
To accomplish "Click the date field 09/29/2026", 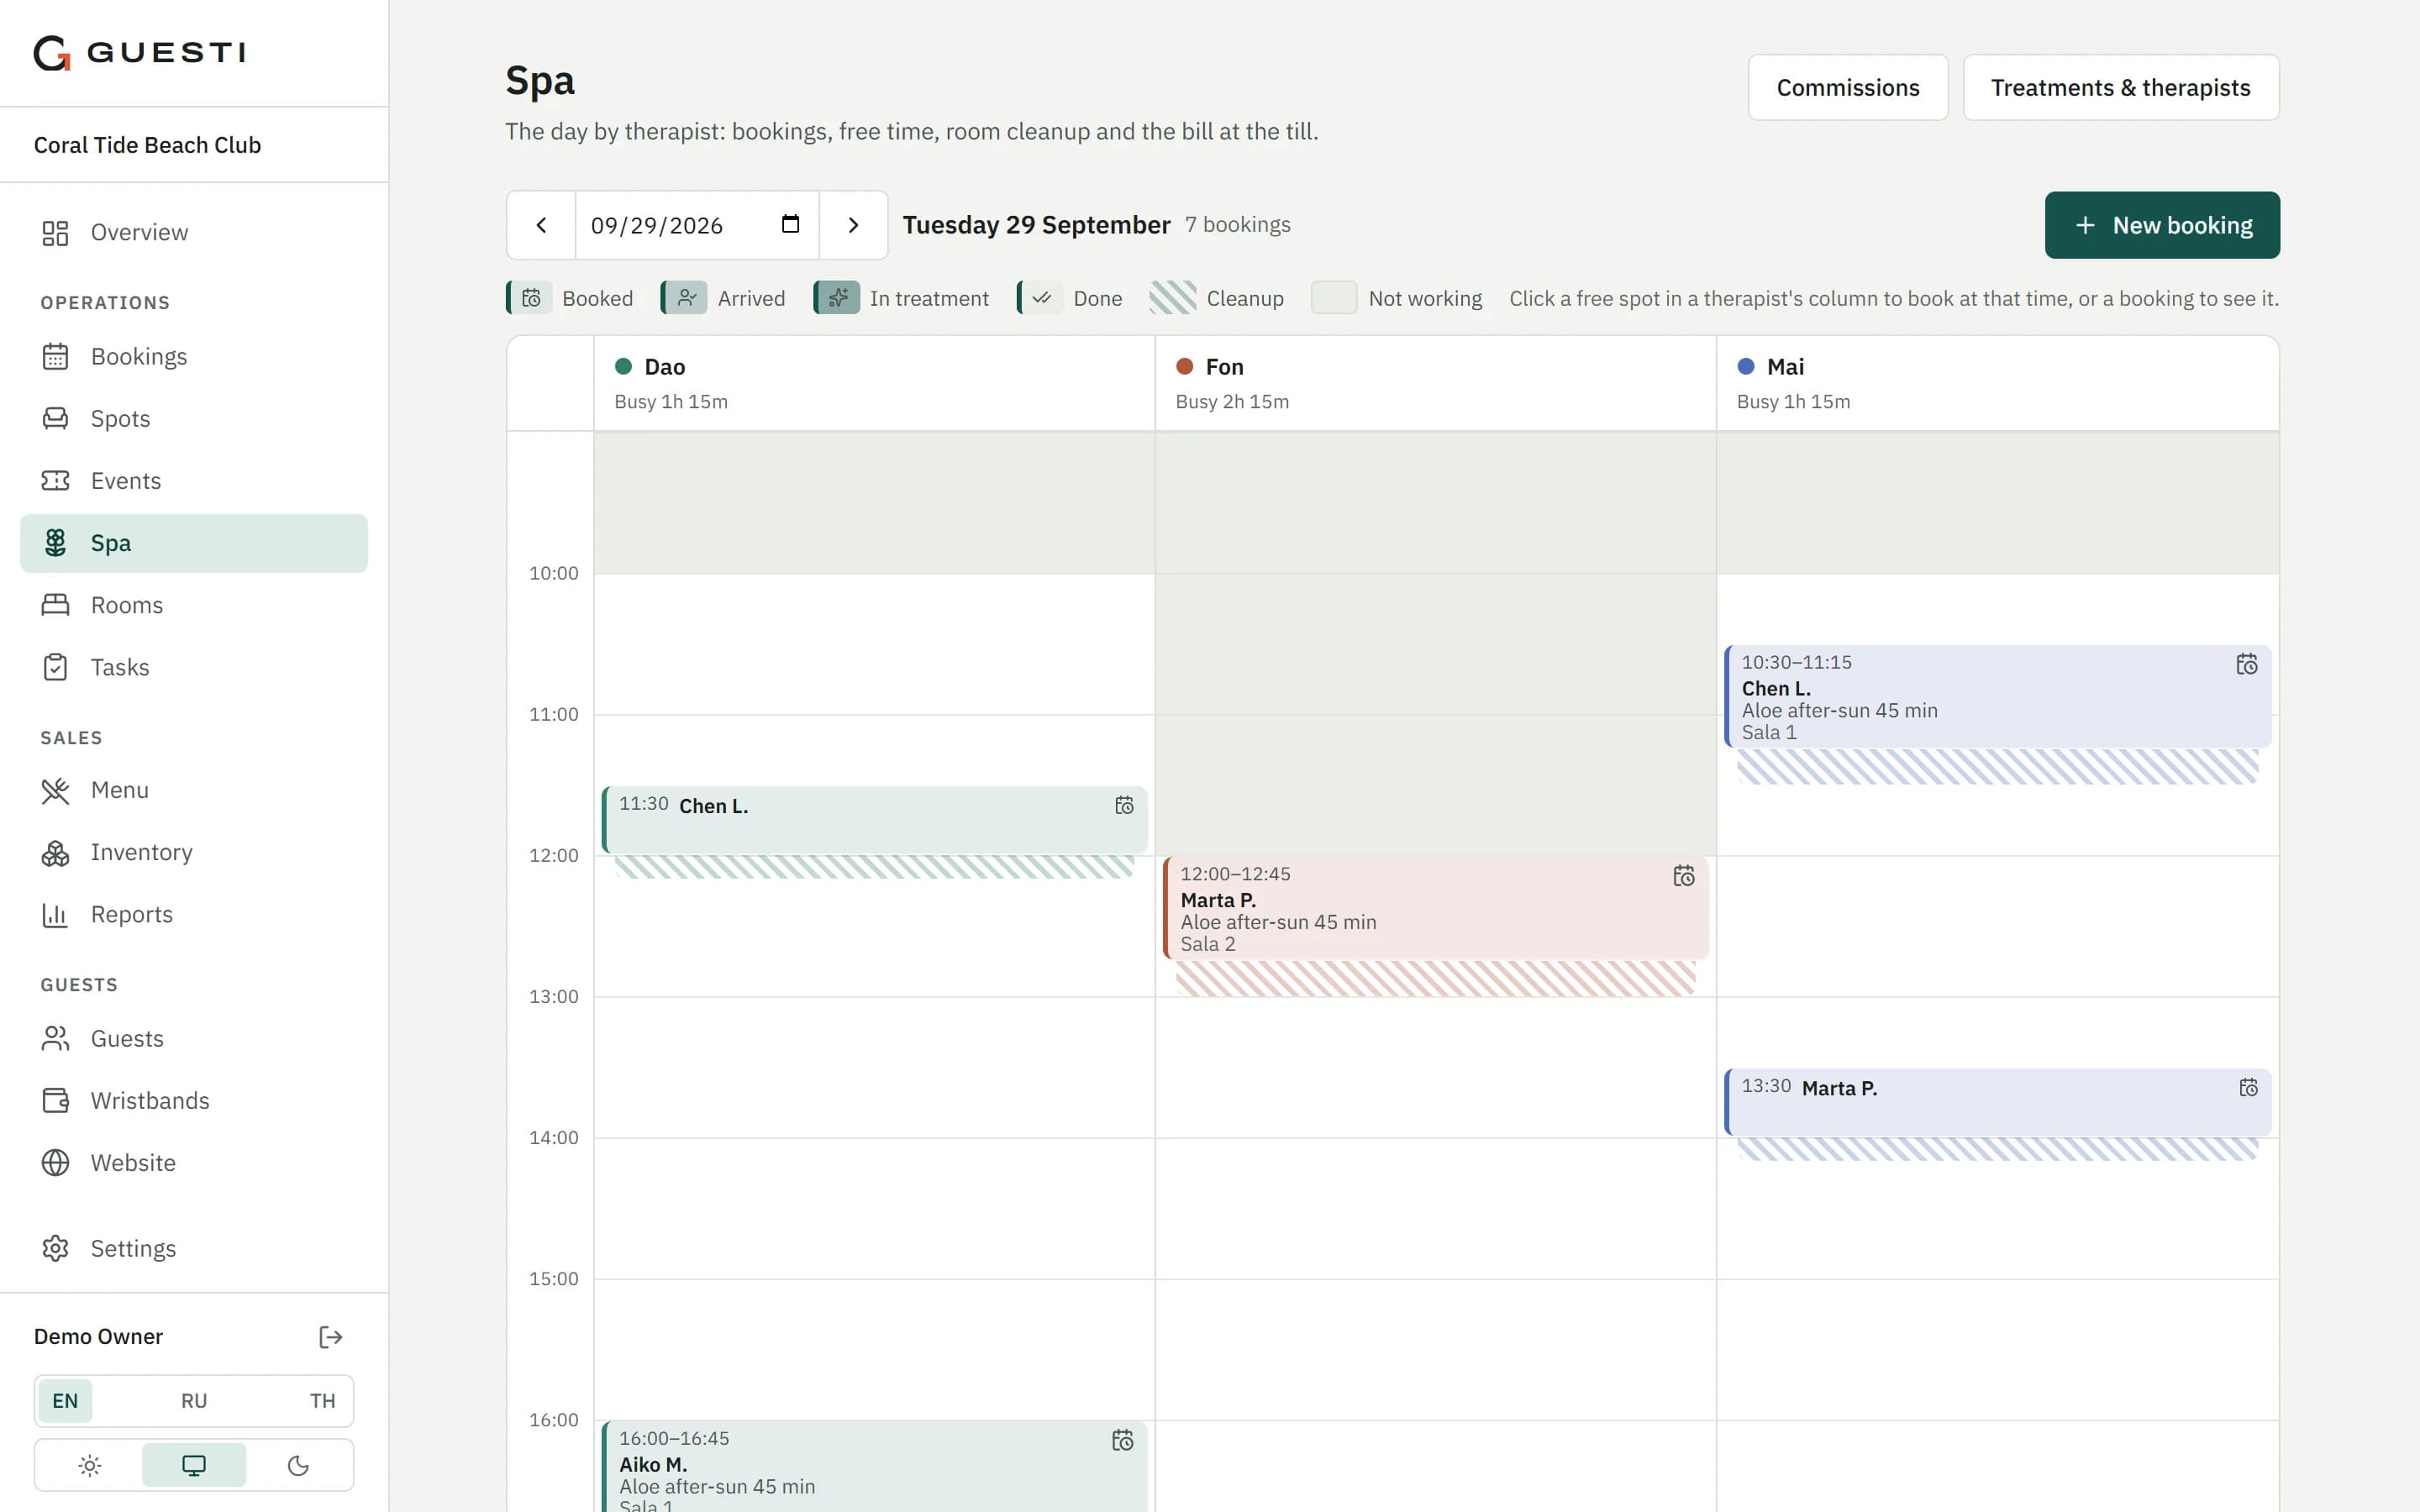I will [697, 225].
